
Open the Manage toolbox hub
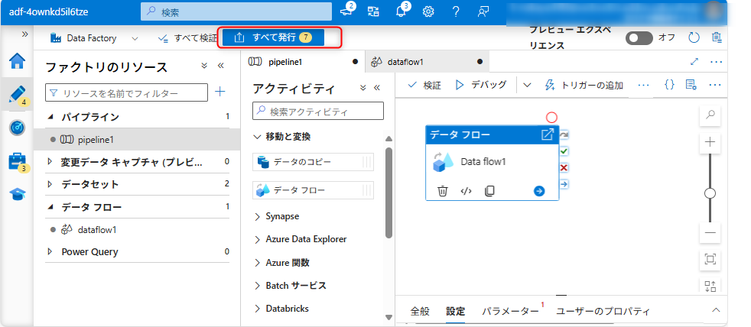tap(18, 161)
